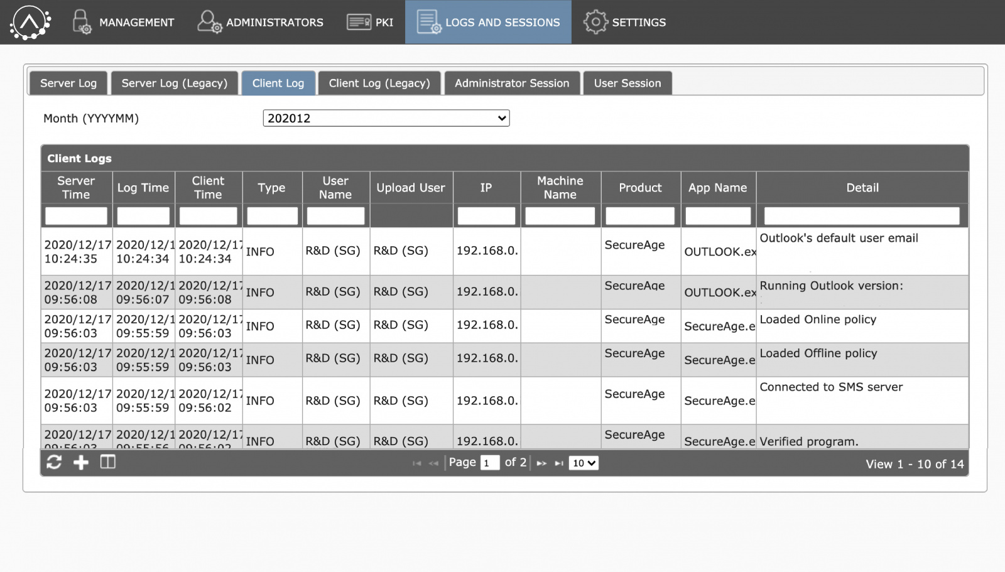Sort by Type column header
This screenshot has width=1005, height=572.
[x=272, y=187]
